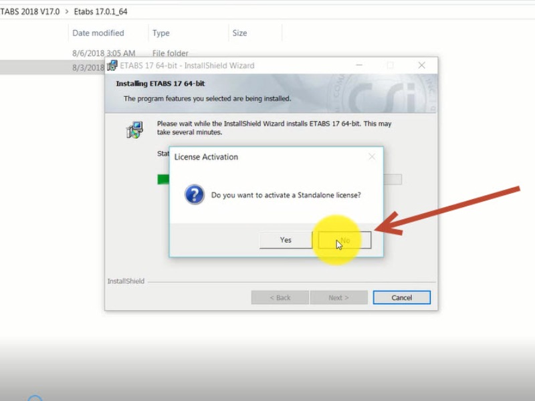Close the InstallShield Wizard window
Screen dimensions: 535x401
[421, 65]
